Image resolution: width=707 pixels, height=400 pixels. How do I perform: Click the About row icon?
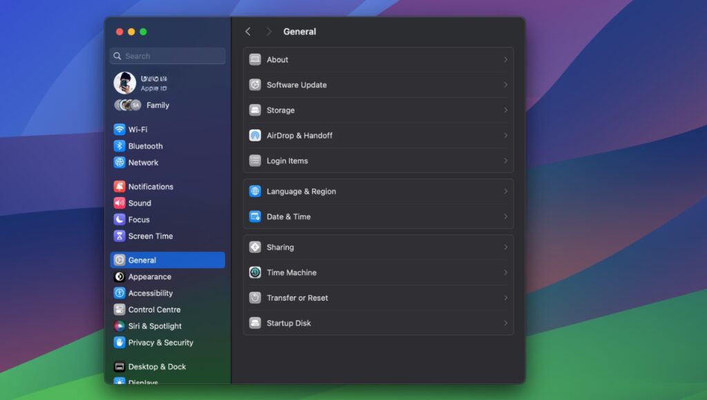point(255,59)
